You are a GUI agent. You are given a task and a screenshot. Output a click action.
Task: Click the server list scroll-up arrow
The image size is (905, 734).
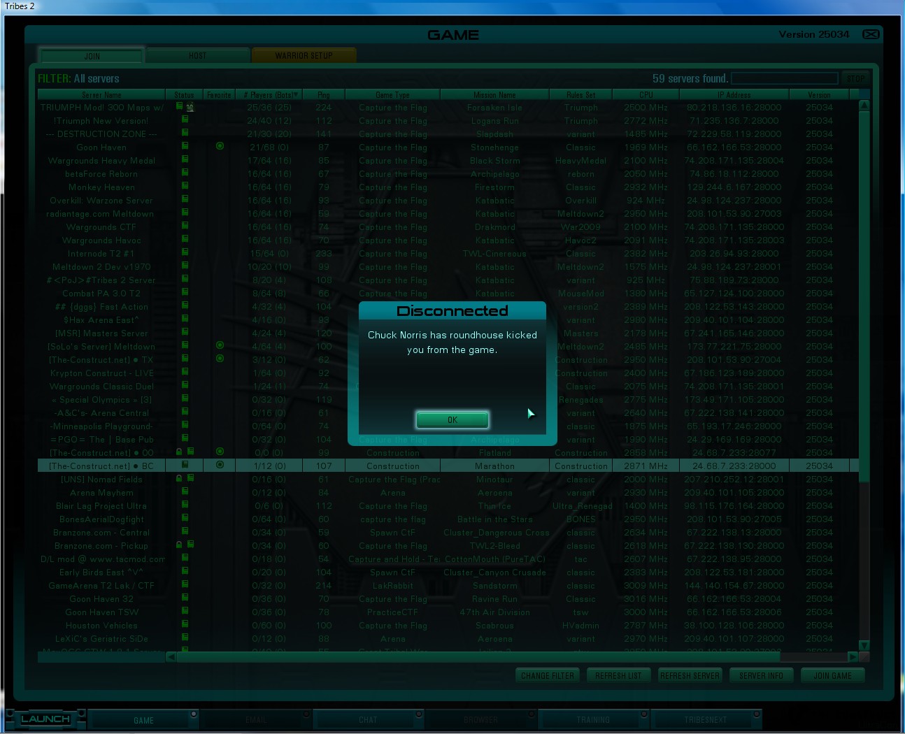pos(864,106)
